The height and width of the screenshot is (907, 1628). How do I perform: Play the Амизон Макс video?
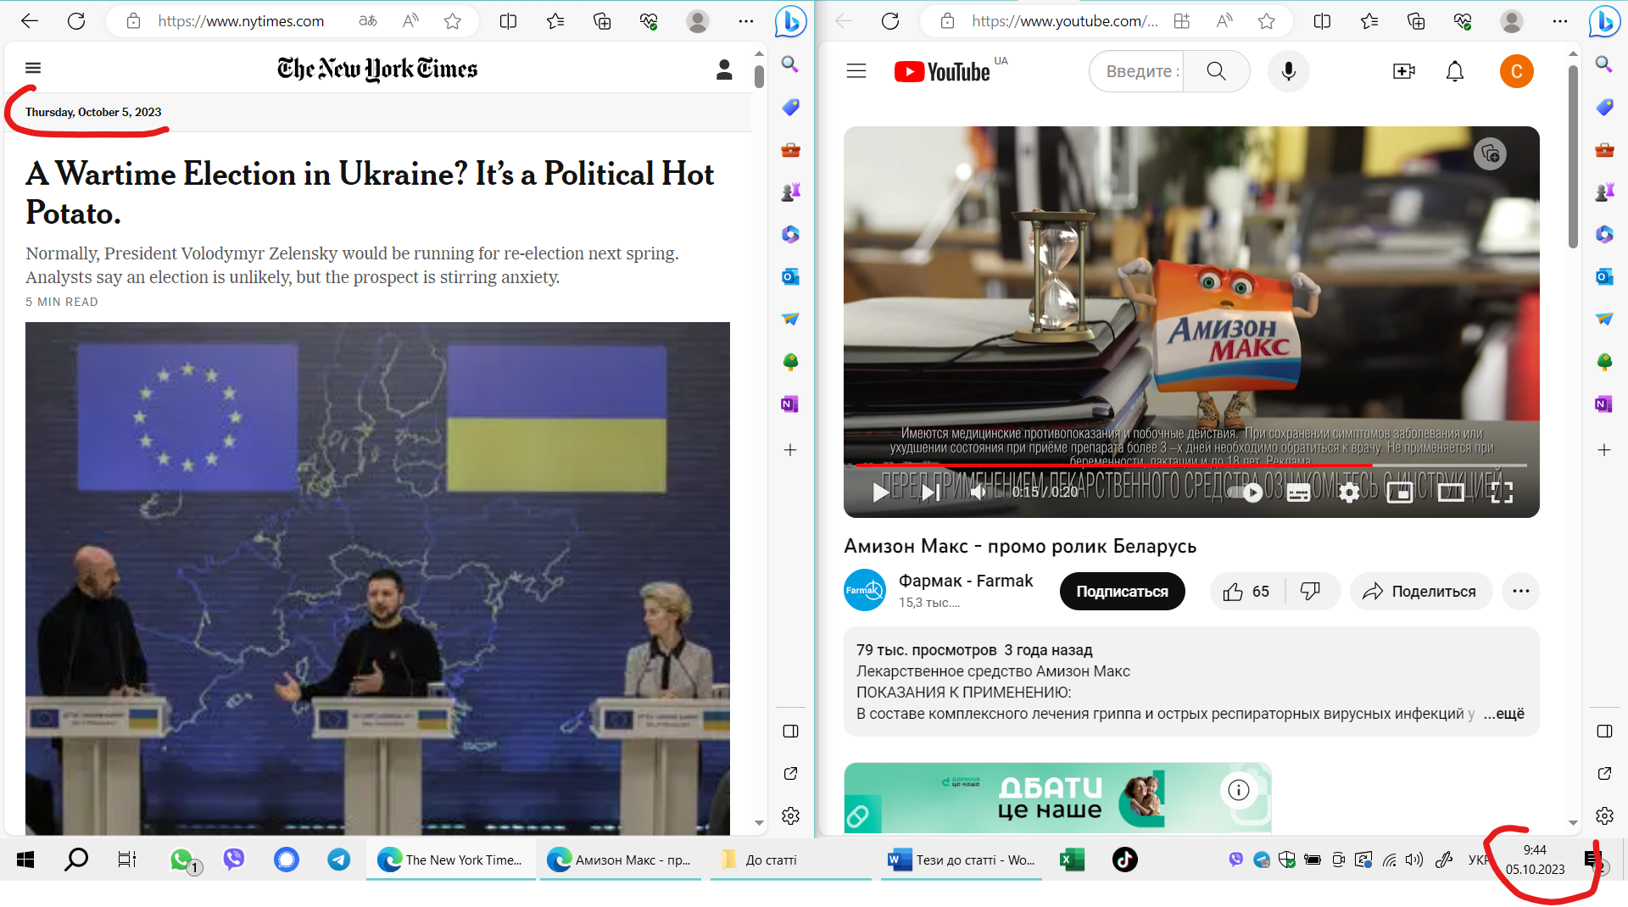tap(881, 492)
